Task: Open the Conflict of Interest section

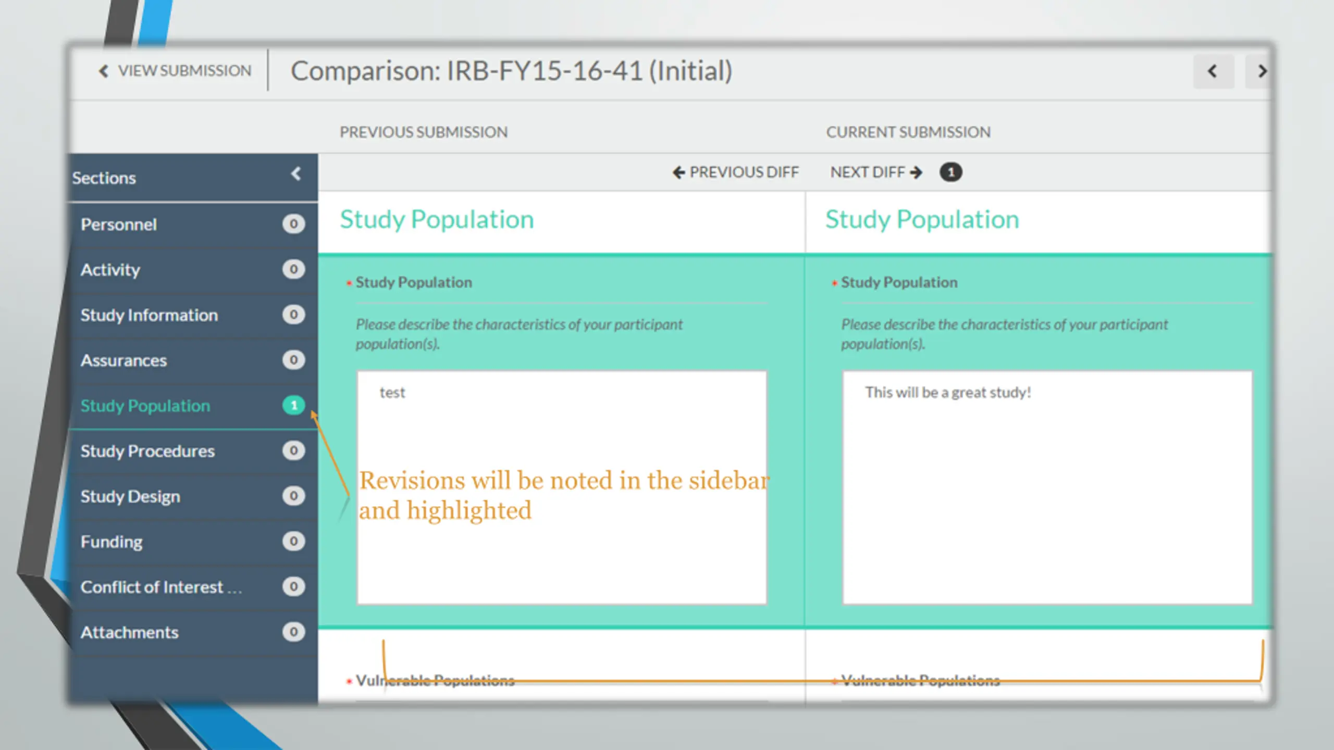Action: 193,587
